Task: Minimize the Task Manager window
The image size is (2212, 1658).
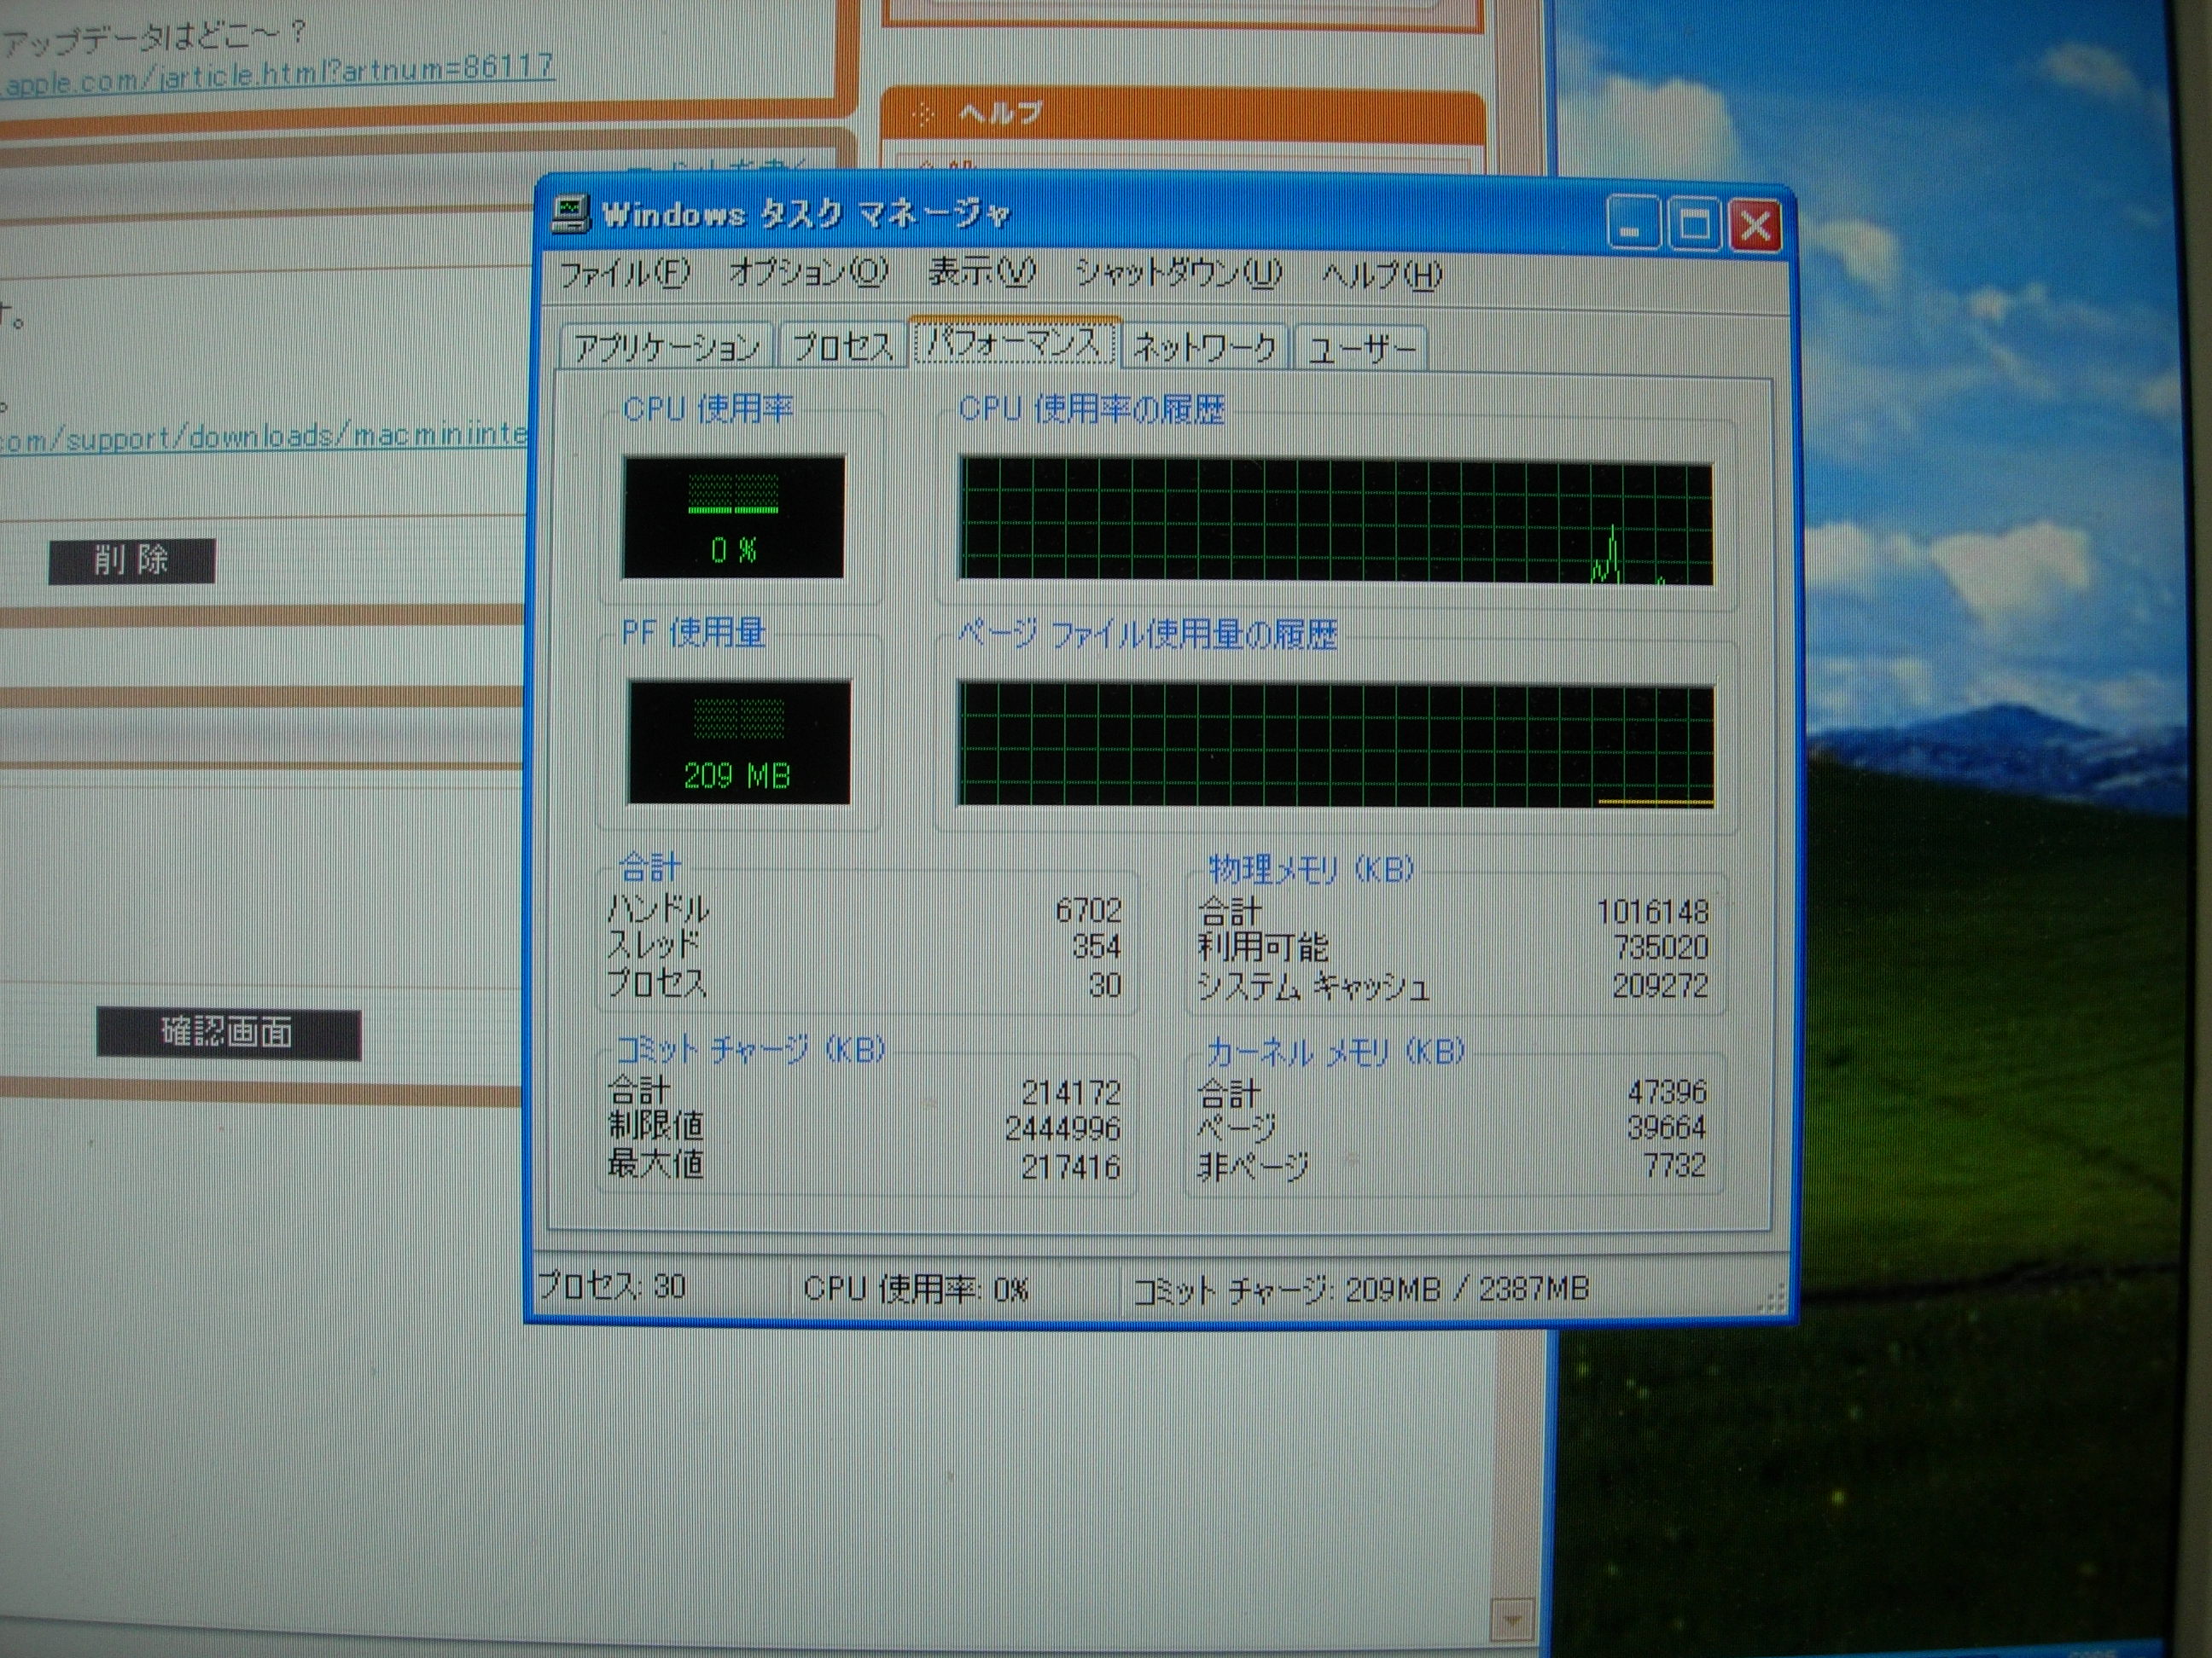Action: coord(1633,223)
